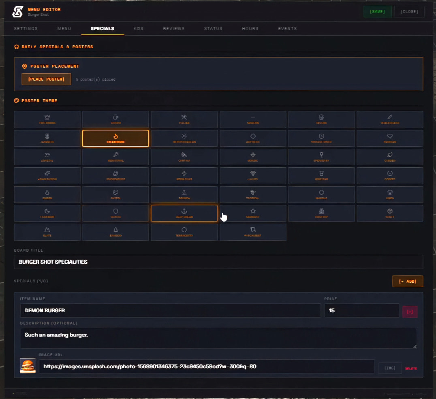
Task: Click the Price input showing 15
Action: 362,311
